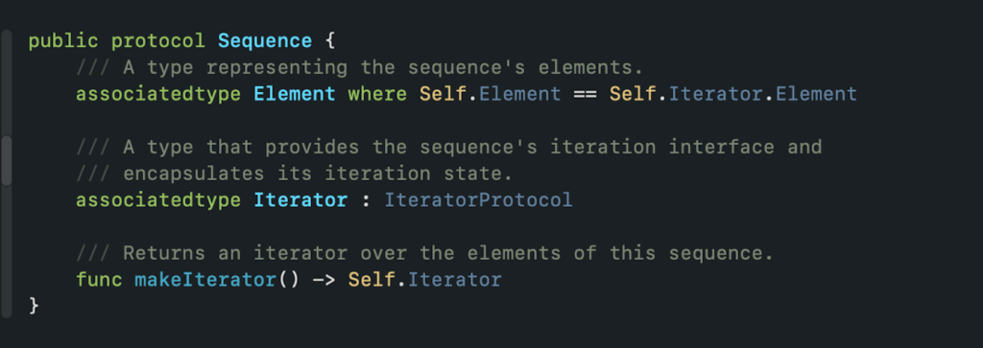Click Self before .Element

click(443, 94)
